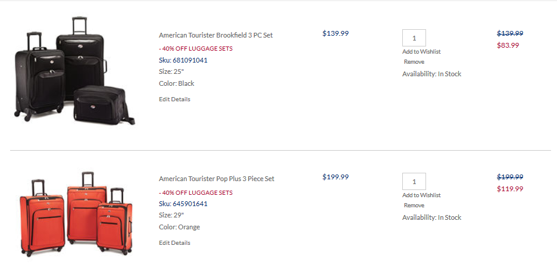Click the 40% off promo on Pop Plus
Viewport: 557px width, 277px height.
(x=196, y=193)
